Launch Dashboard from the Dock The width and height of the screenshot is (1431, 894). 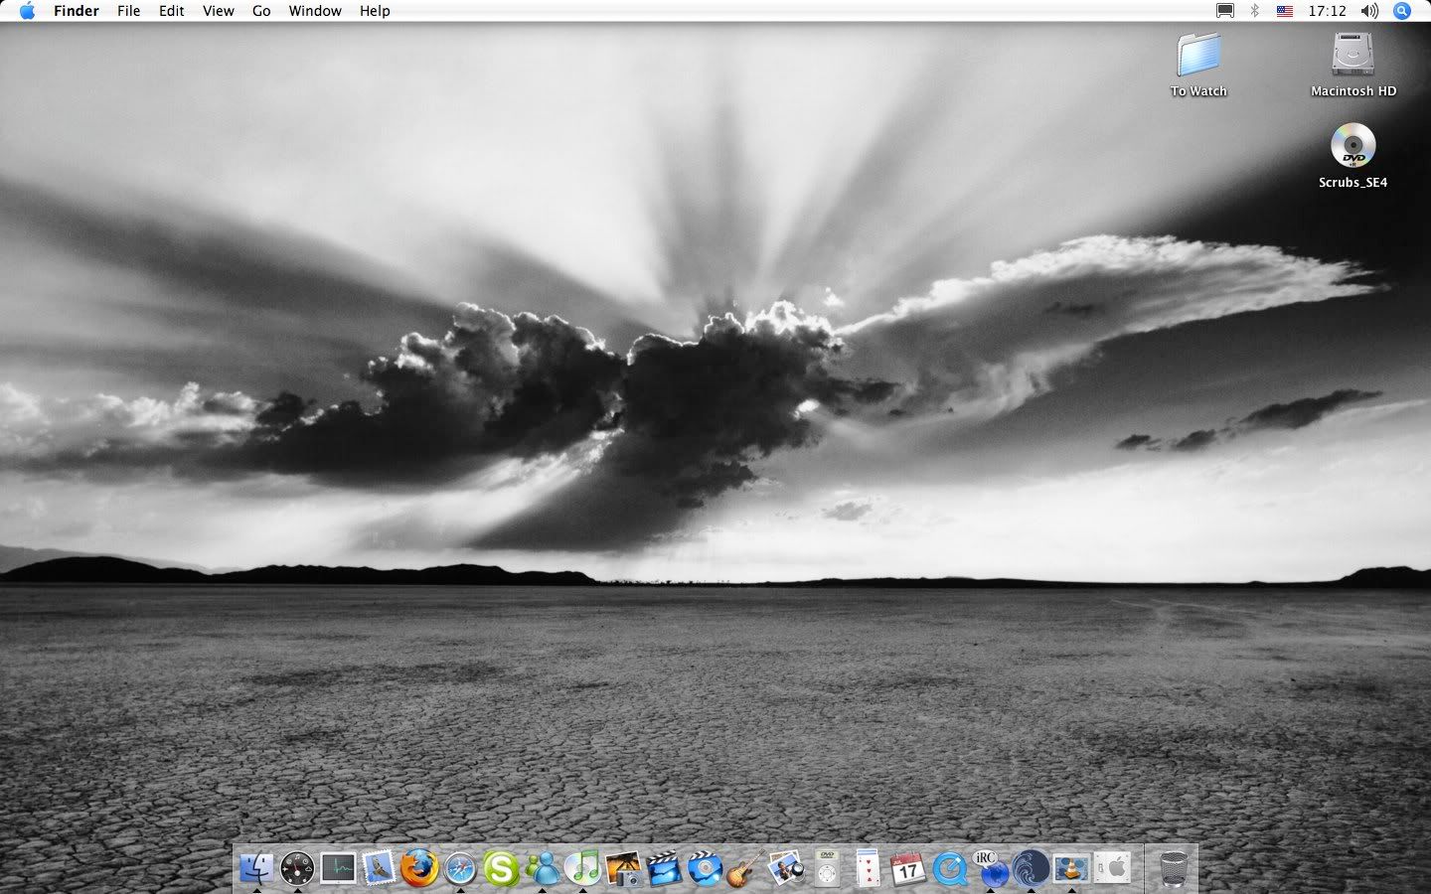(x=297, y=869)
